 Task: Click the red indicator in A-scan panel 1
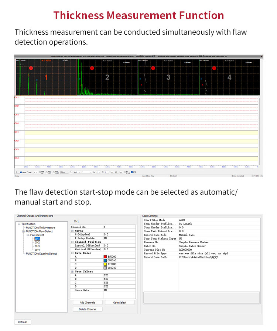[31, 68]
